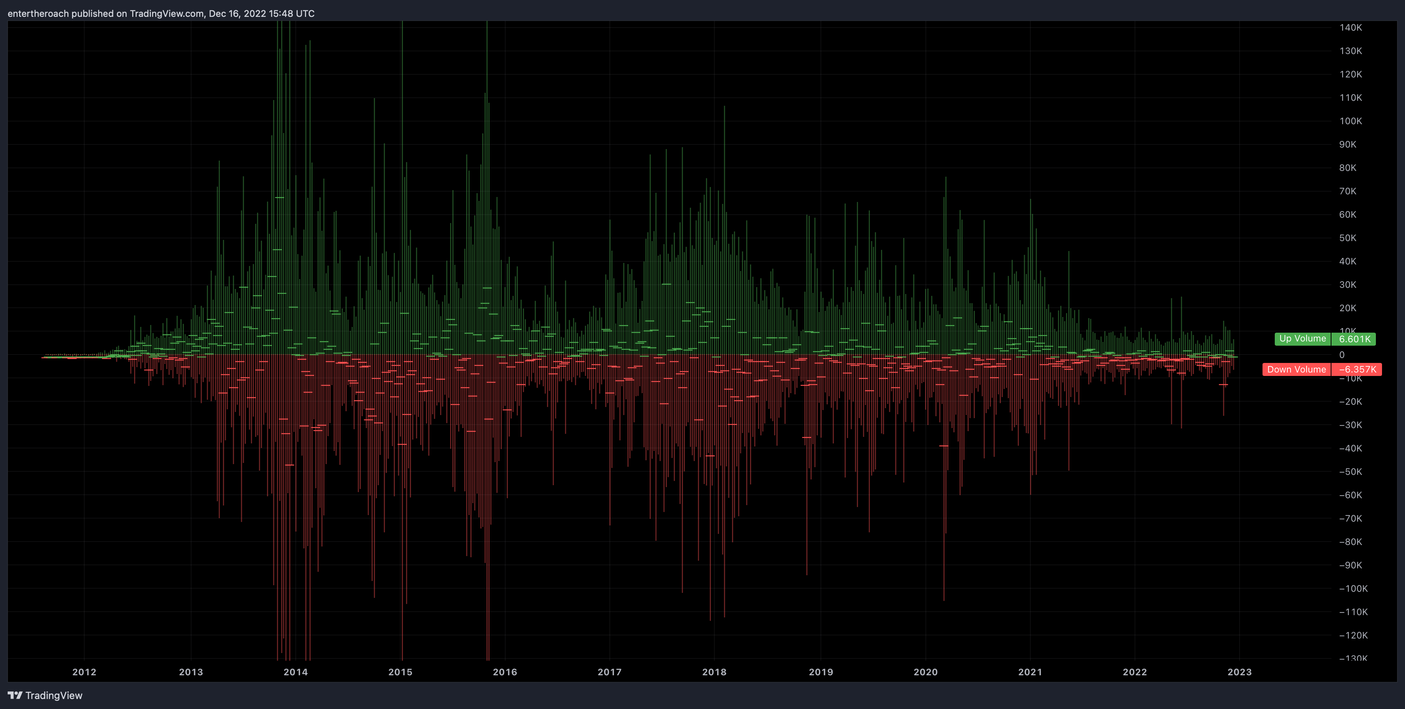Click the 2016 year label
Image resolution: width=1405 pixels, height=709 pixels.
point(505,672)
